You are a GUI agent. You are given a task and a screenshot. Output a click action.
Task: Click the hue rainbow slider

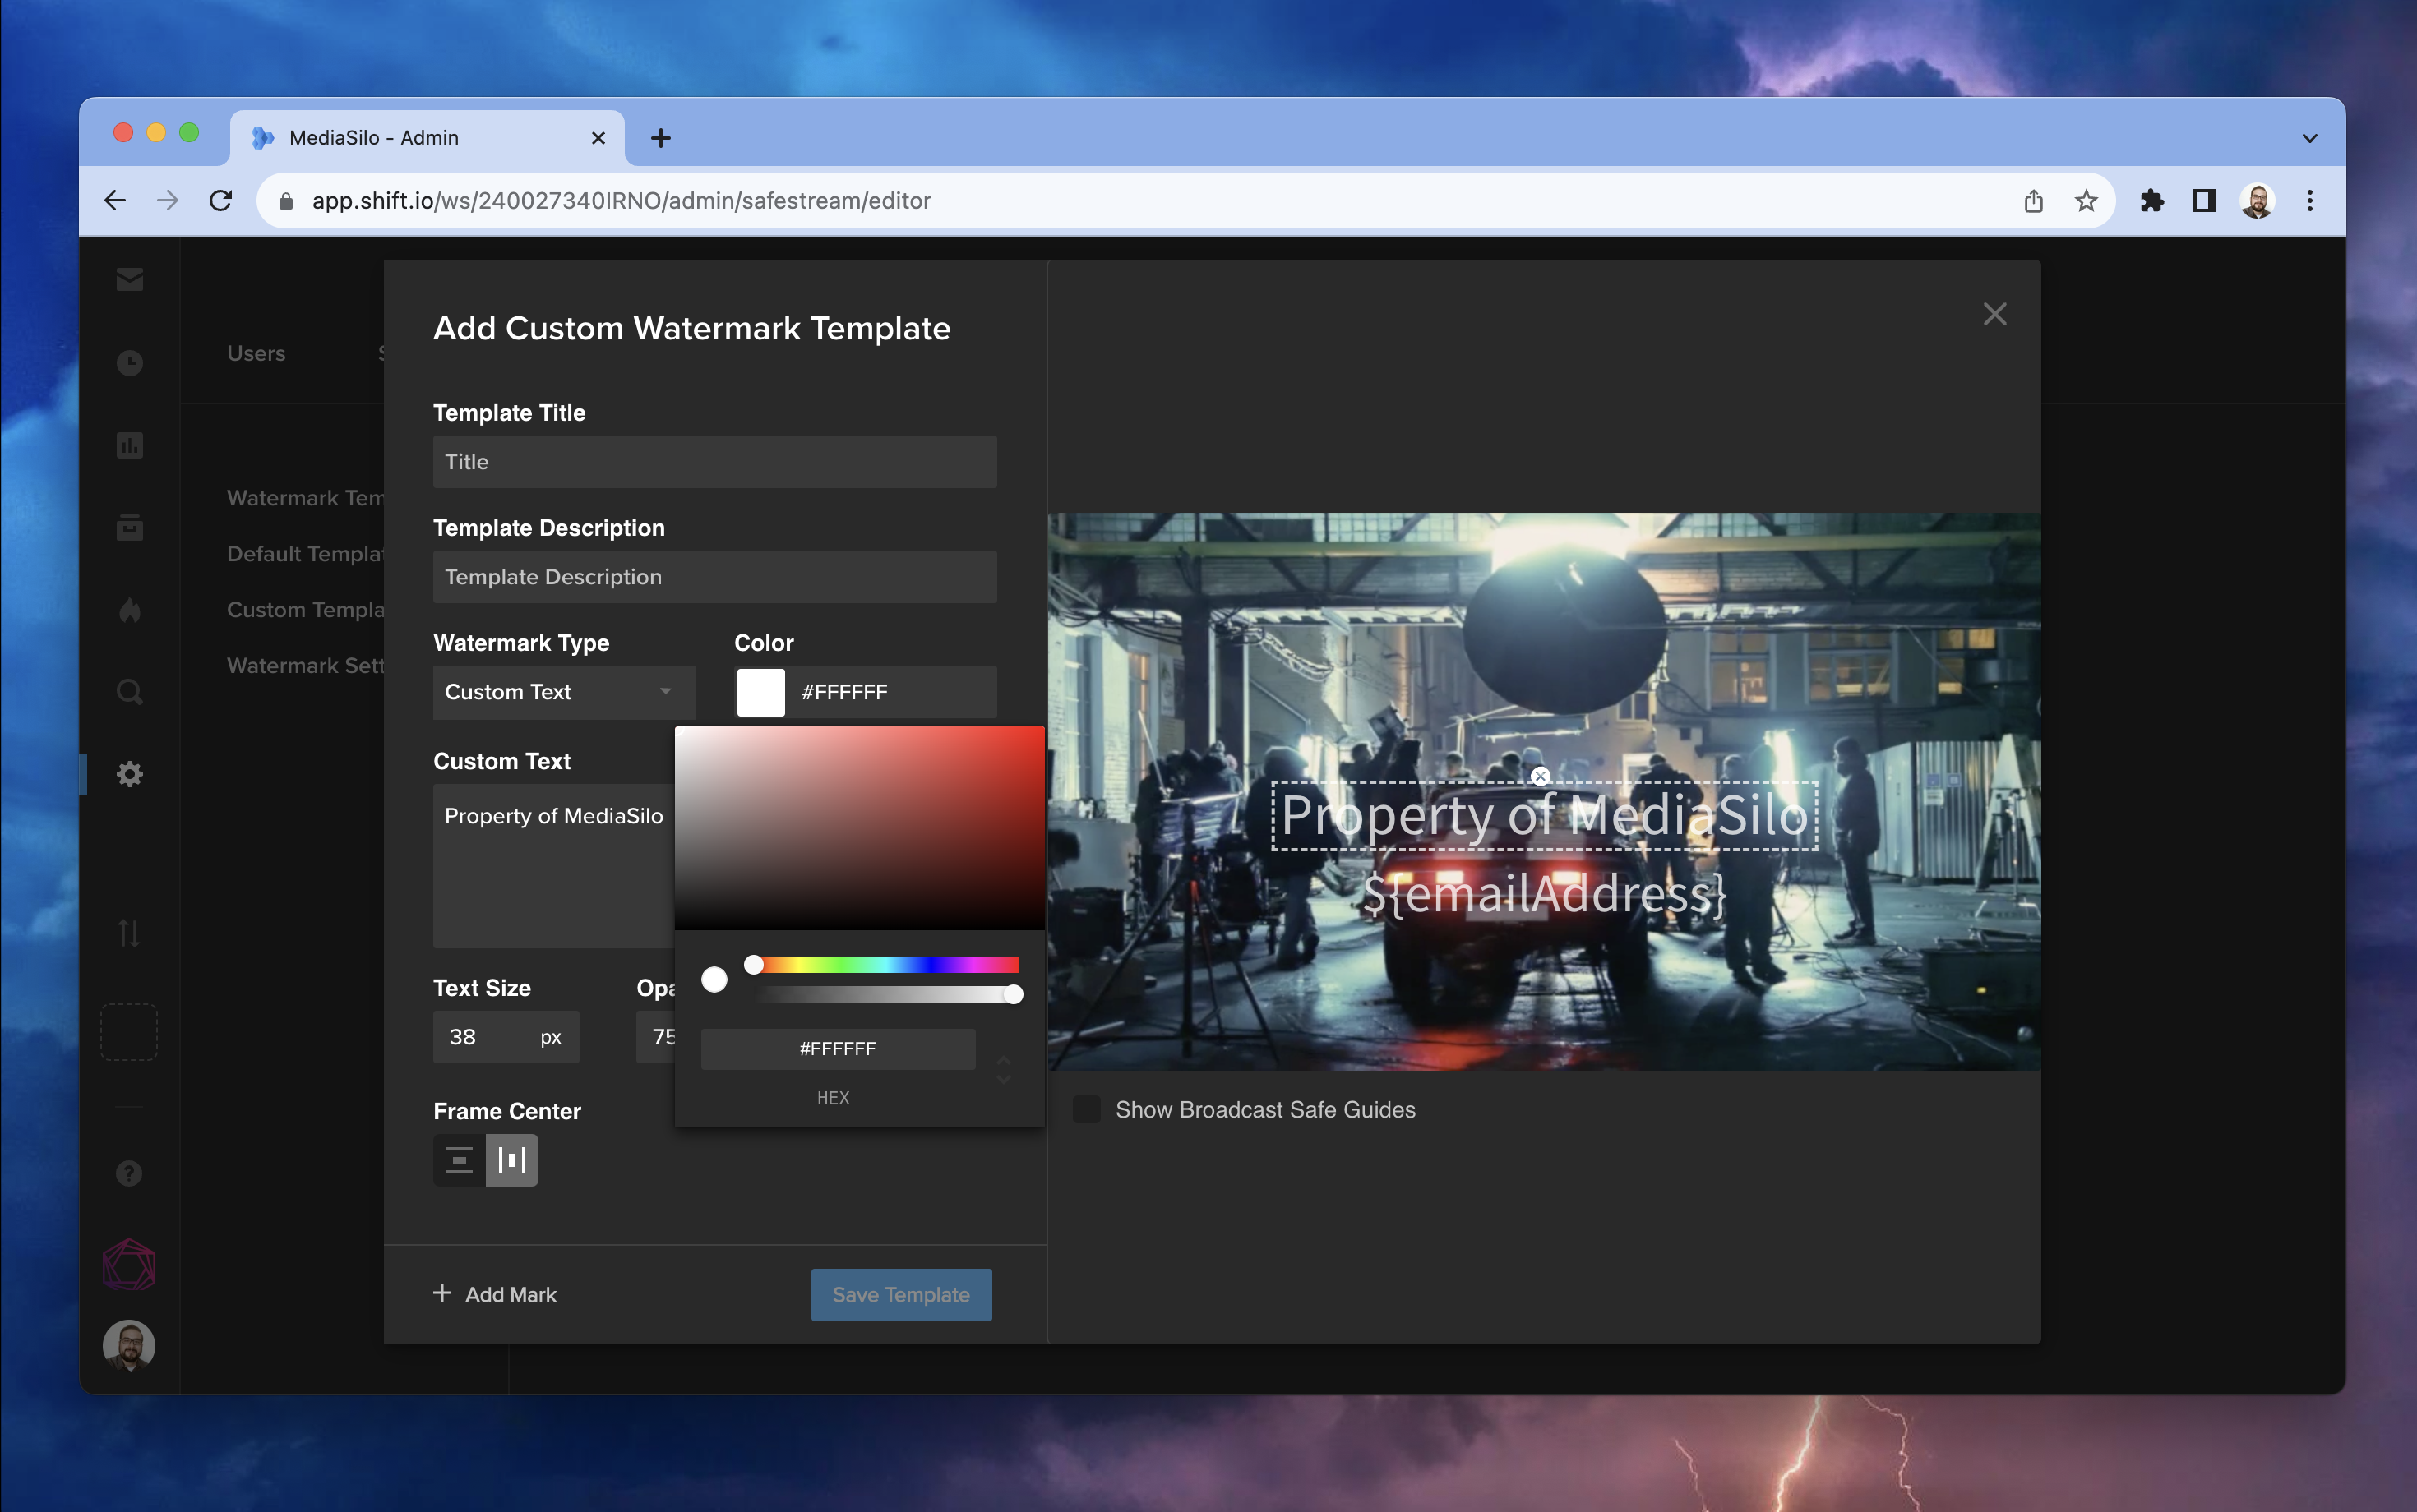point(885,964)
